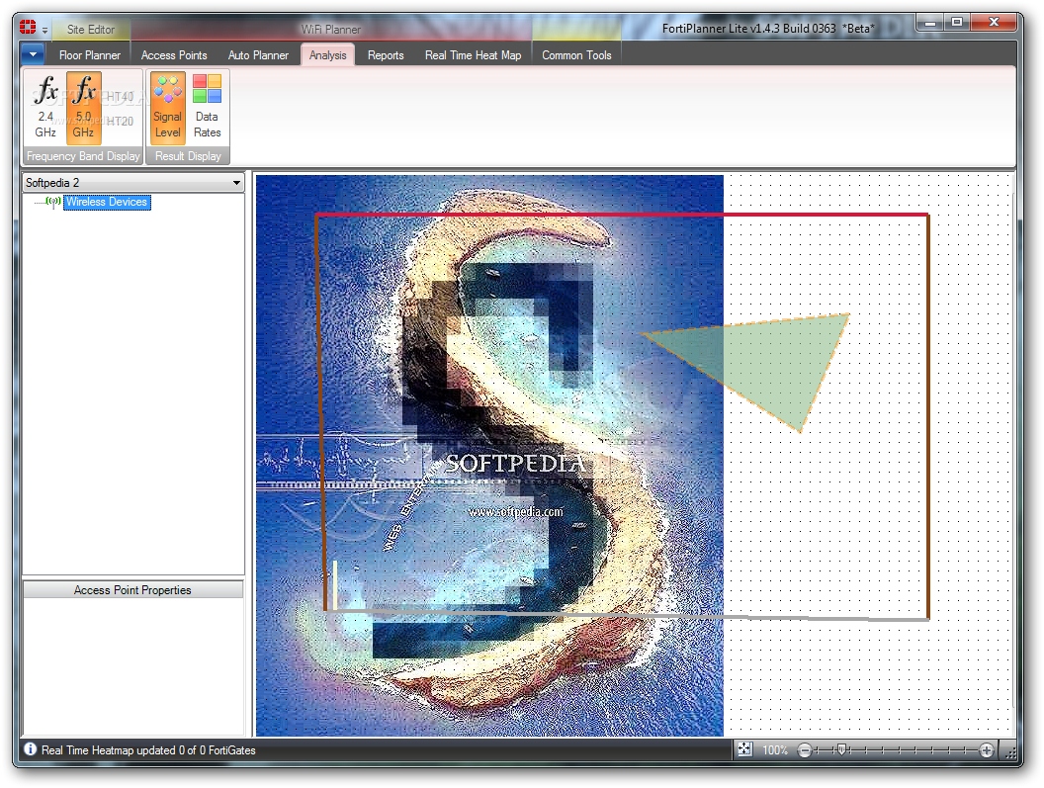Switch to the WiFi Planner context tab
This screenshot has width=1044, height=788.
point(330,30)
